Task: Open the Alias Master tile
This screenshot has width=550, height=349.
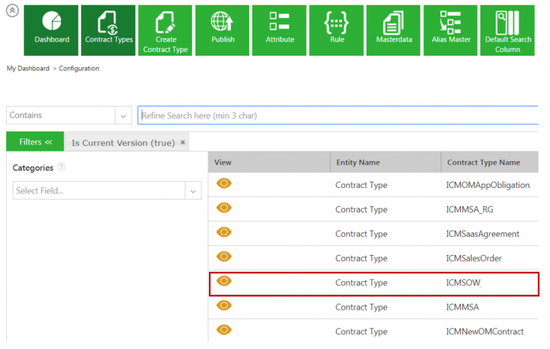Action: point(451,30)
